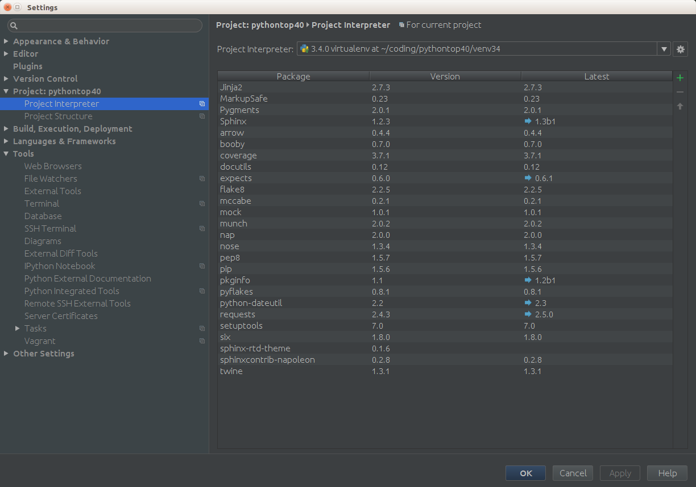The image size is (696, 487).
Task: Dismiss dialog using Cancel
Action: [573, 473]
